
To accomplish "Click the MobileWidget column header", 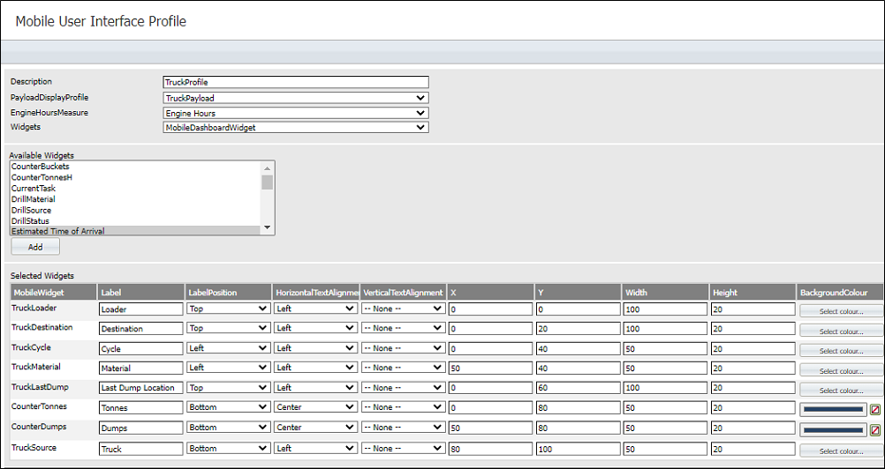I will click(x=53, y=292).
